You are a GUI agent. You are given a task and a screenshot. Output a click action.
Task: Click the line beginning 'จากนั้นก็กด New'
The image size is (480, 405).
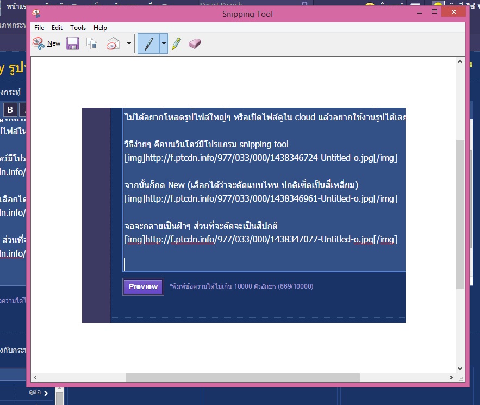pyautogui.click(x=241, y=185)
